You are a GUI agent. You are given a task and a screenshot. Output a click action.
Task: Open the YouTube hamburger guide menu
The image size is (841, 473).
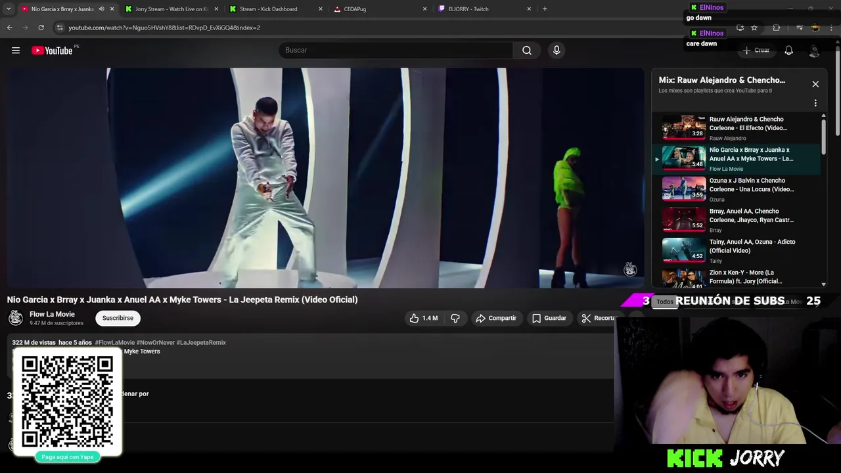coord(16,51)
